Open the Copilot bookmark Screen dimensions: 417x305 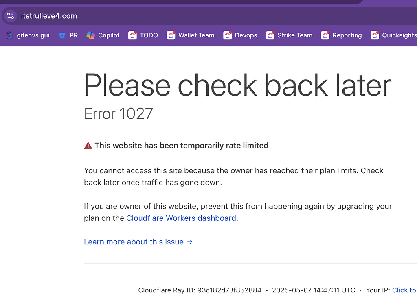pos(103,35)
